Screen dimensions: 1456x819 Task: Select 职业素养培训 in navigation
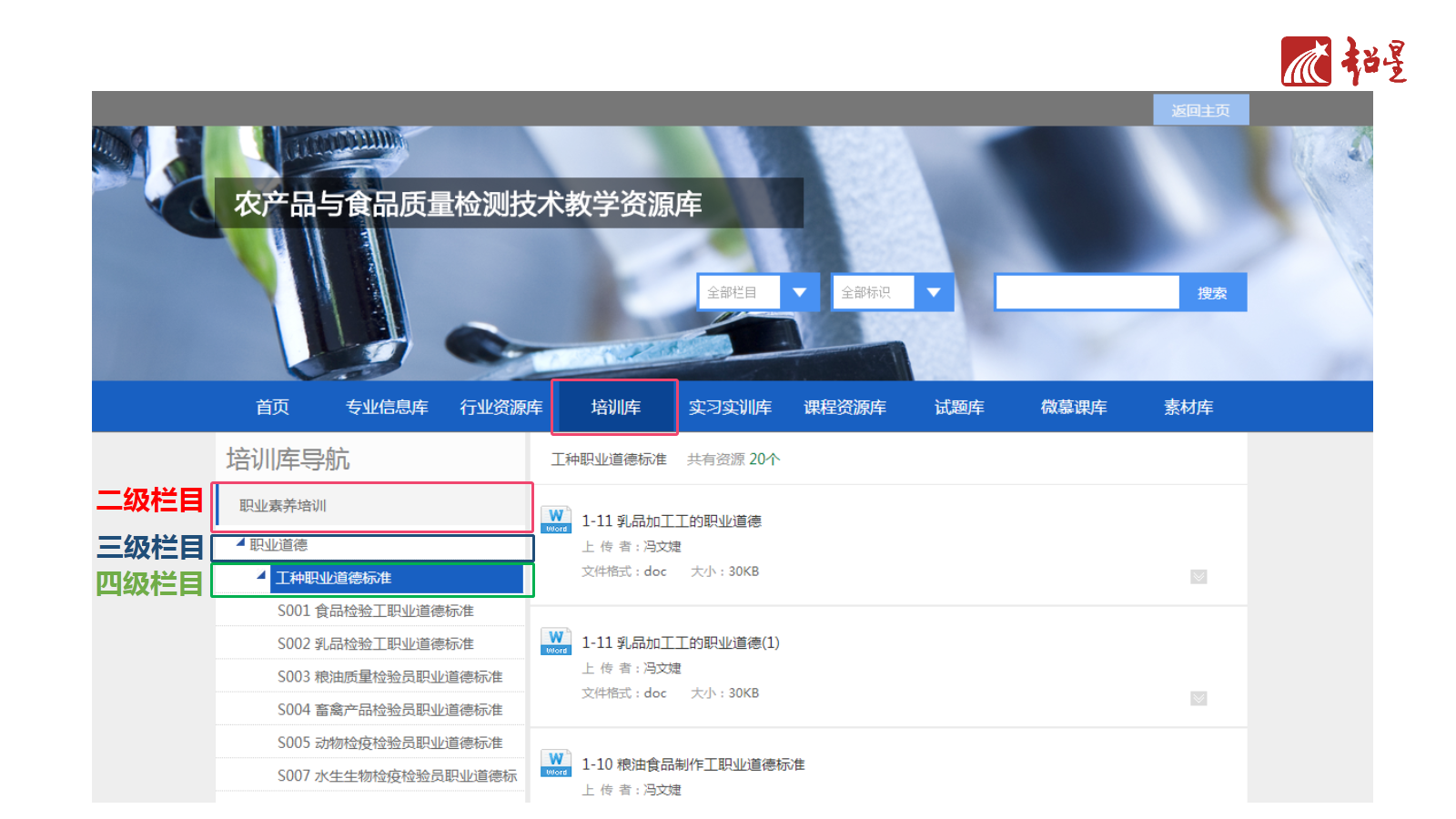(x=373, y=506)
